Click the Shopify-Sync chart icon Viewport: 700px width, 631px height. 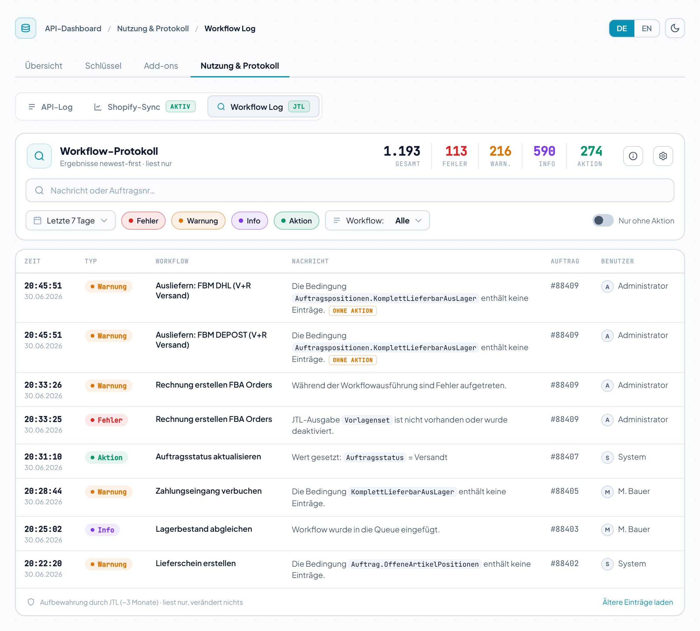pyautogui.click(x=98, y=107)
